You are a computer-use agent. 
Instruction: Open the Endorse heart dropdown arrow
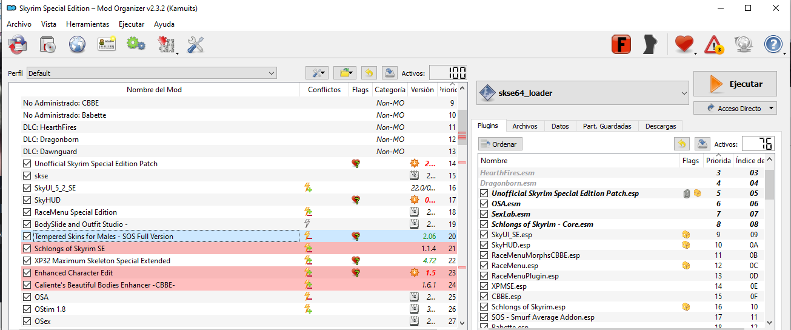(695, 53)
